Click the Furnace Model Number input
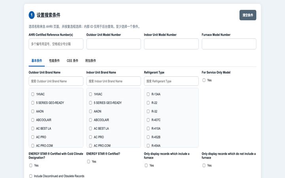The width and height of the screenshot is (285, 178). point(229,44)
